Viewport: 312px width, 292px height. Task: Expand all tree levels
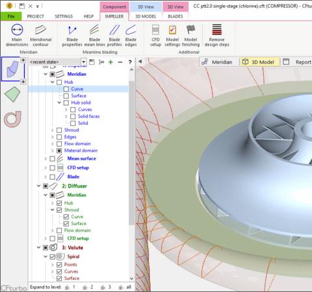[x=125, y=287]
